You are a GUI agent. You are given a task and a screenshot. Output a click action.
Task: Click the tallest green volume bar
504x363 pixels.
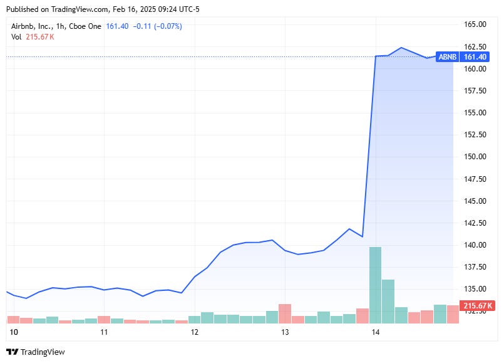(x=376, y=285)
